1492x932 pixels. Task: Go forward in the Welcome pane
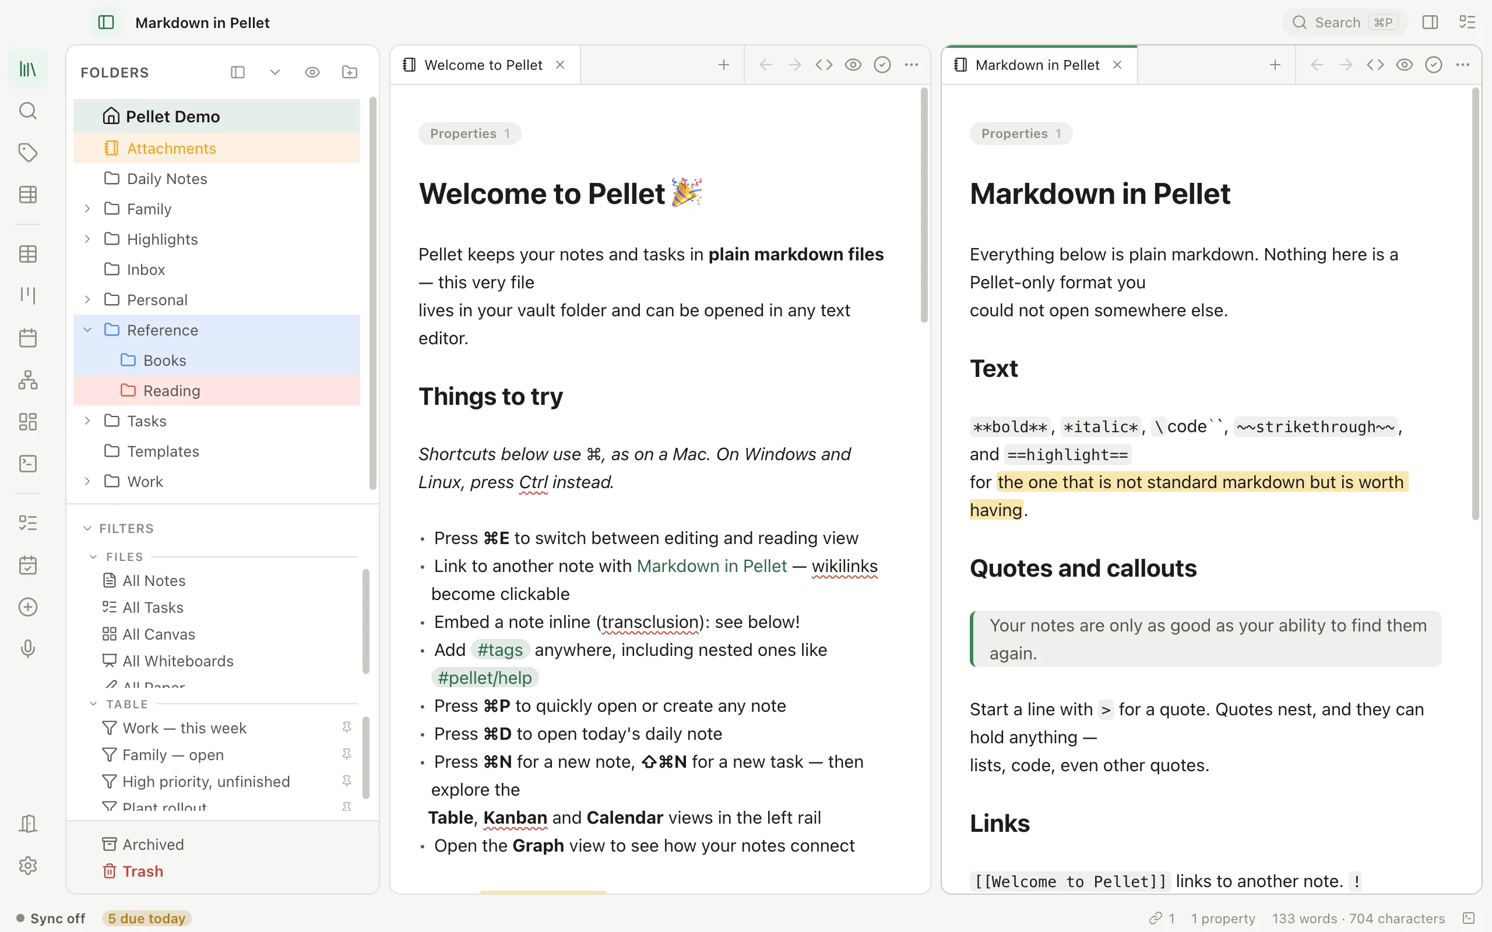click(795, 65)
